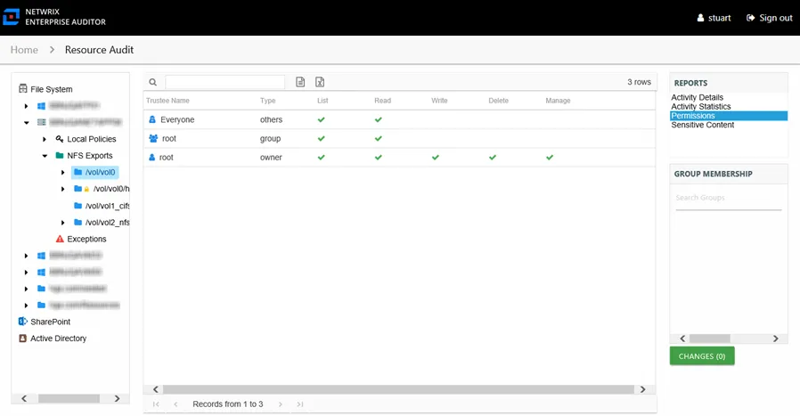The image size is (800, 416).
Task: Click table scroll left arrow
Action: 156,389
